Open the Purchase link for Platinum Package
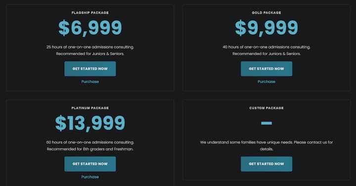356x186 pixels. tap(90, 177)
